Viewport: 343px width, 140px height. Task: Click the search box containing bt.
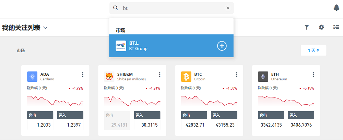(171, 8)
